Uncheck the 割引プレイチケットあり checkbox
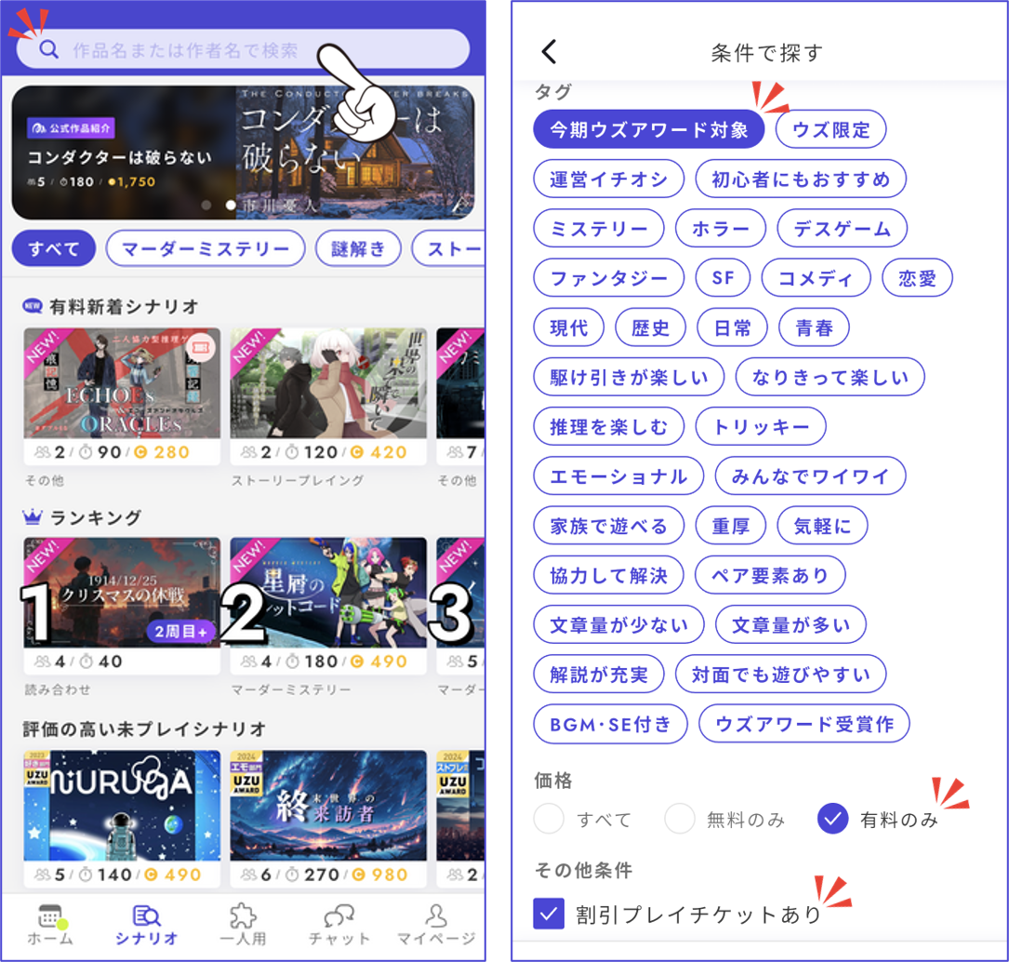 click(549, 914)
